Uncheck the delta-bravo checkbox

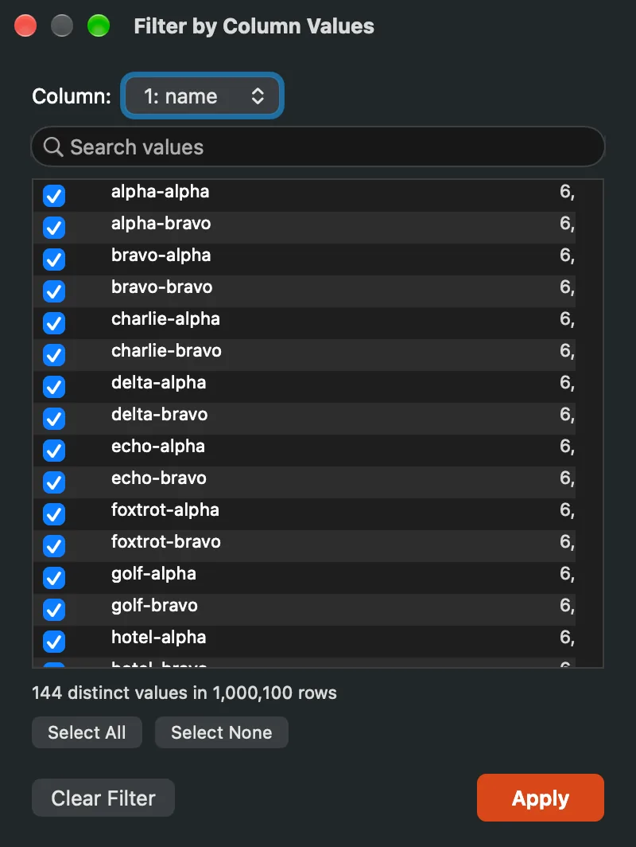coord(54,419)
